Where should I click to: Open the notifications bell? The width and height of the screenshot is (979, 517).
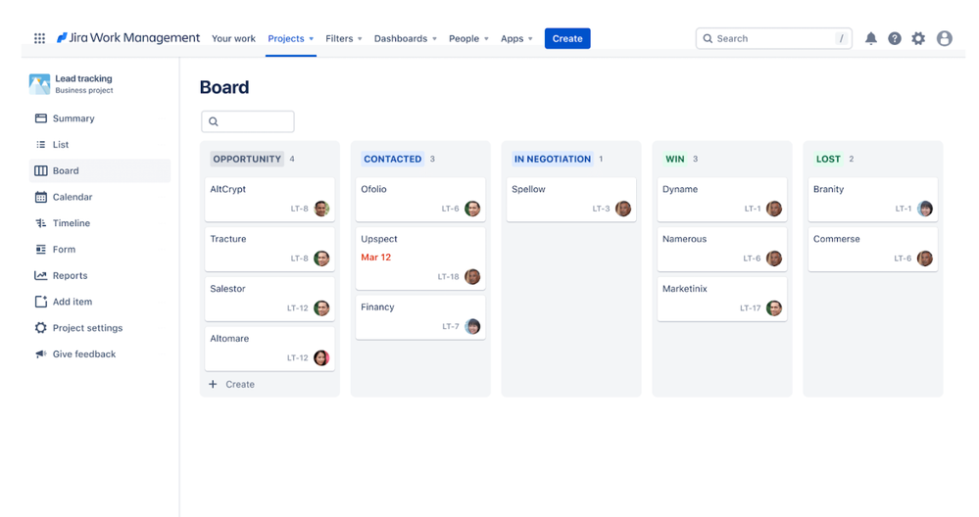(x=870, y=38)
